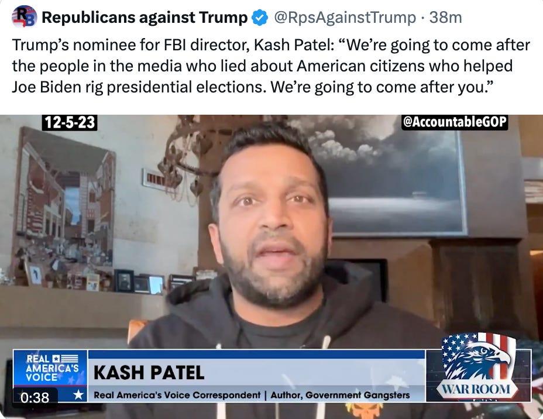
Task: Play the Kash Patel video
Action: pyautogui.click(x=271, y=267)
